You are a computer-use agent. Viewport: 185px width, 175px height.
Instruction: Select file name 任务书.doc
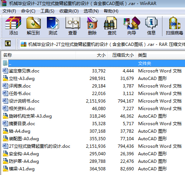[x=20, y=94]
